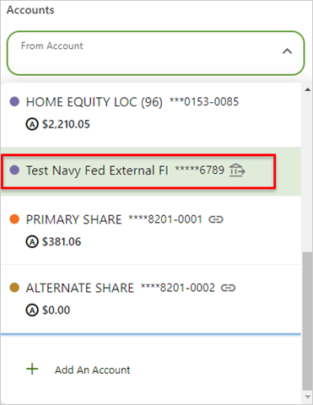Click the From Account field
This screenshot has height=405, width=313.
(155, 53)
